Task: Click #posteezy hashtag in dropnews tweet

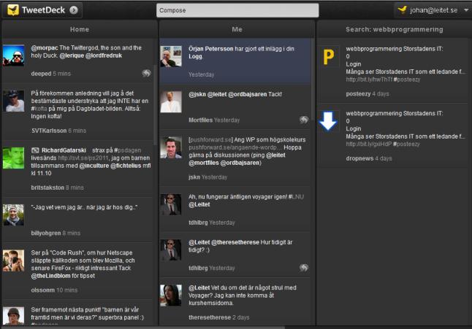Action: [406, 144]
